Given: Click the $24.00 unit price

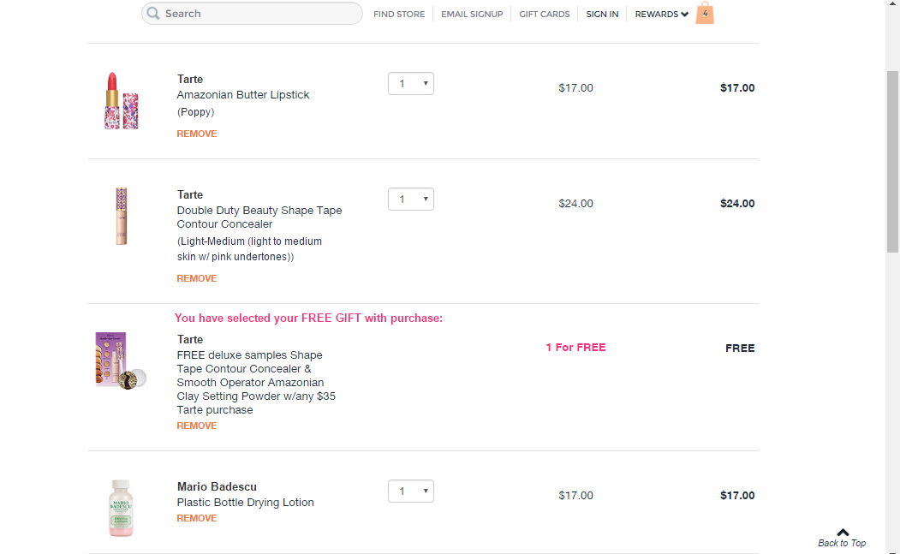Looking at the screenshot, I should (575, 203).
